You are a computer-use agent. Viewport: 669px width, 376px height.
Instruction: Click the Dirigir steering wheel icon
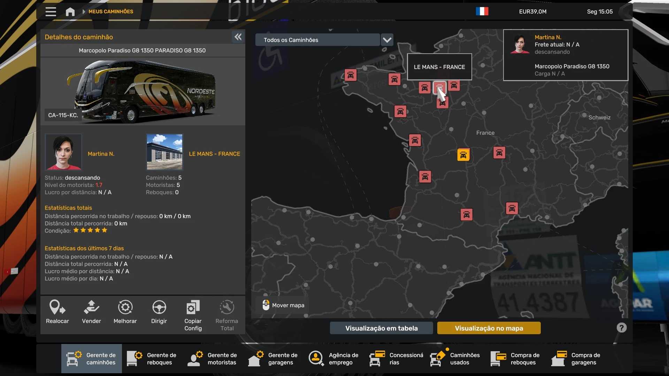click(159, 307)
